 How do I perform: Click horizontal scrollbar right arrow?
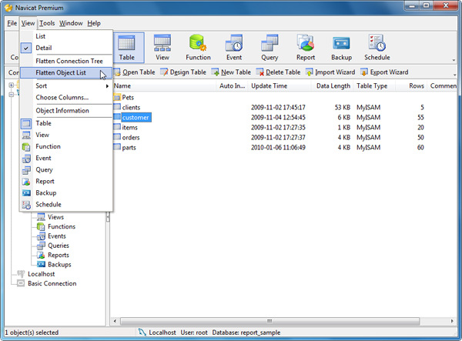point(452,321)
